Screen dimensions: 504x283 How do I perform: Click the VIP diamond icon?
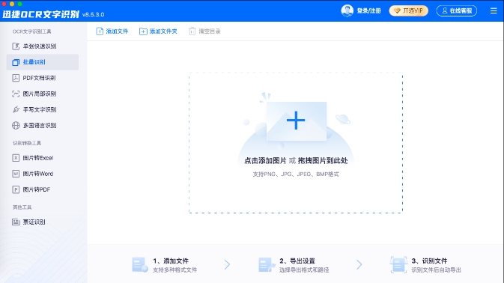(x=398, y=11)
